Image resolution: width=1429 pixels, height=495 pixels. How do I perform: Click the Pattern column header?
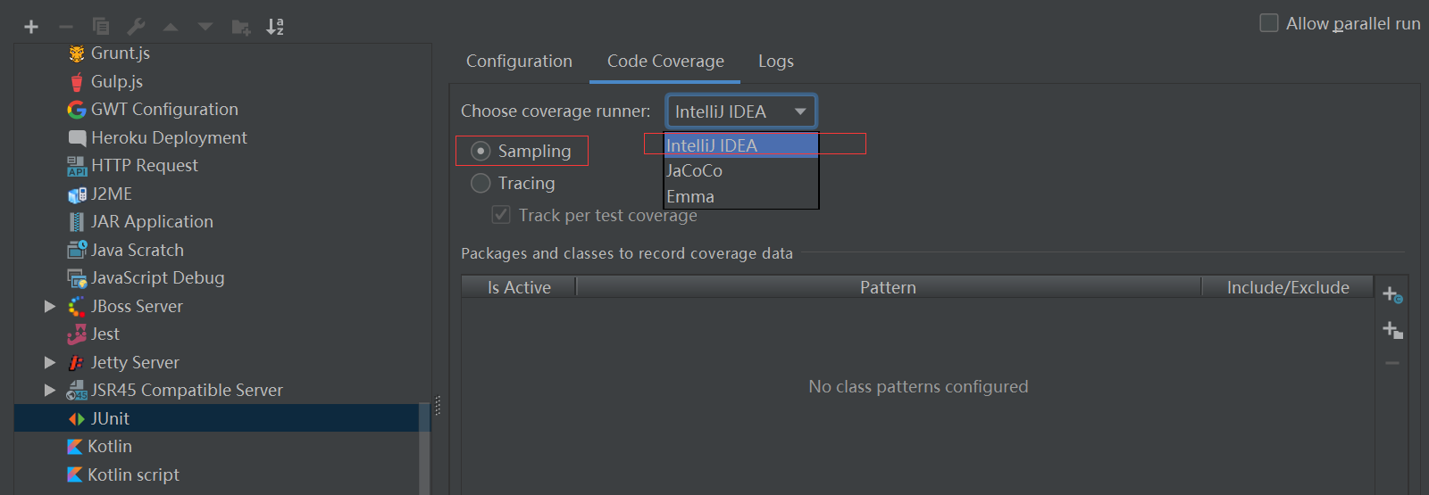click(889, 287)
